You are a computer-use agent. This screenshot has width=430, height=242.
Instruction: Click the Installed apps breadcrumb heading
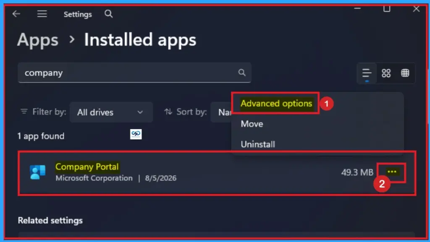tap(140, 40)
